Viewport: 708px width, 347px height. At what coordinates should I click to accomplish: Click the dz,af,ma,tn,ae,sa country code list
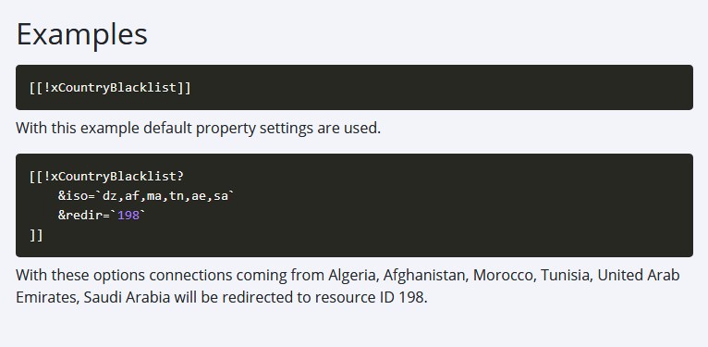click(x=165, y=195)
